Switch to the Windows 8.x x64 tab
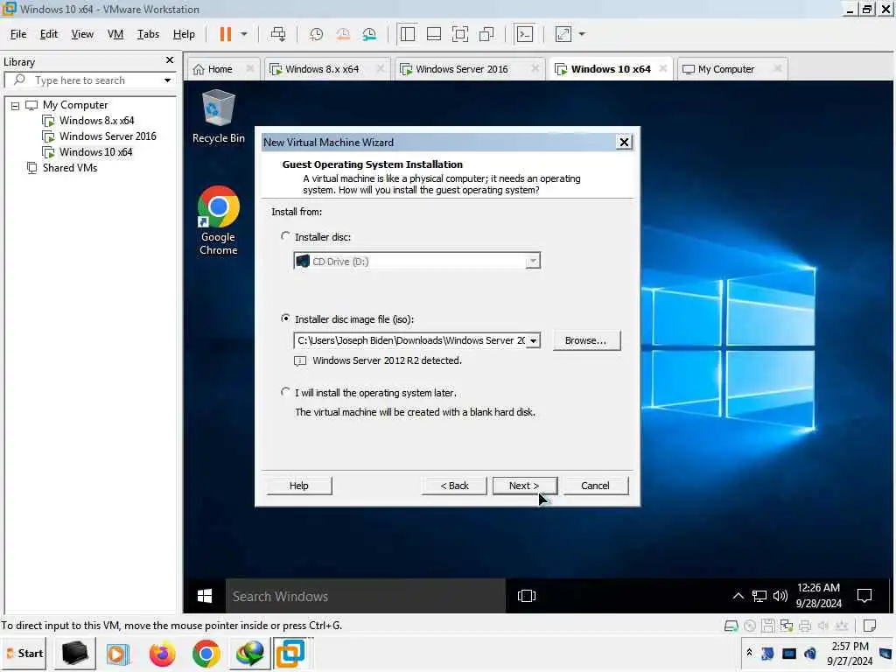 [322, 69]
